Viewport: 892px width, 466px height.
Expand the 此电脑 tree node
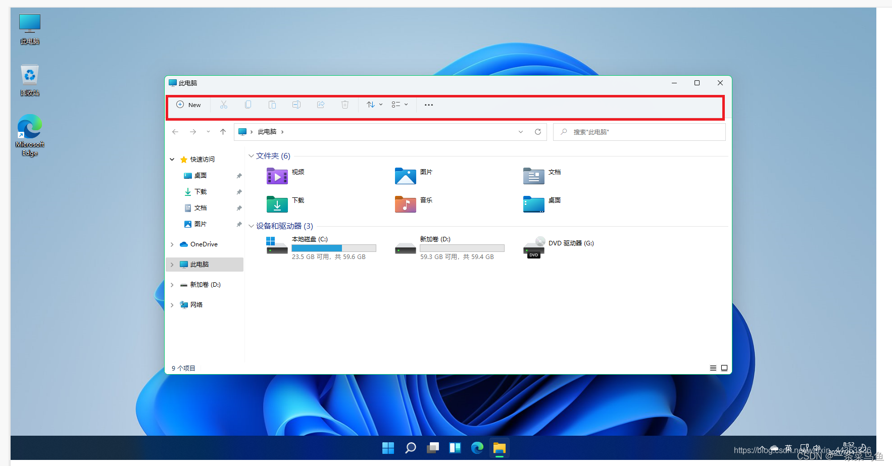(x=172, y=265)
